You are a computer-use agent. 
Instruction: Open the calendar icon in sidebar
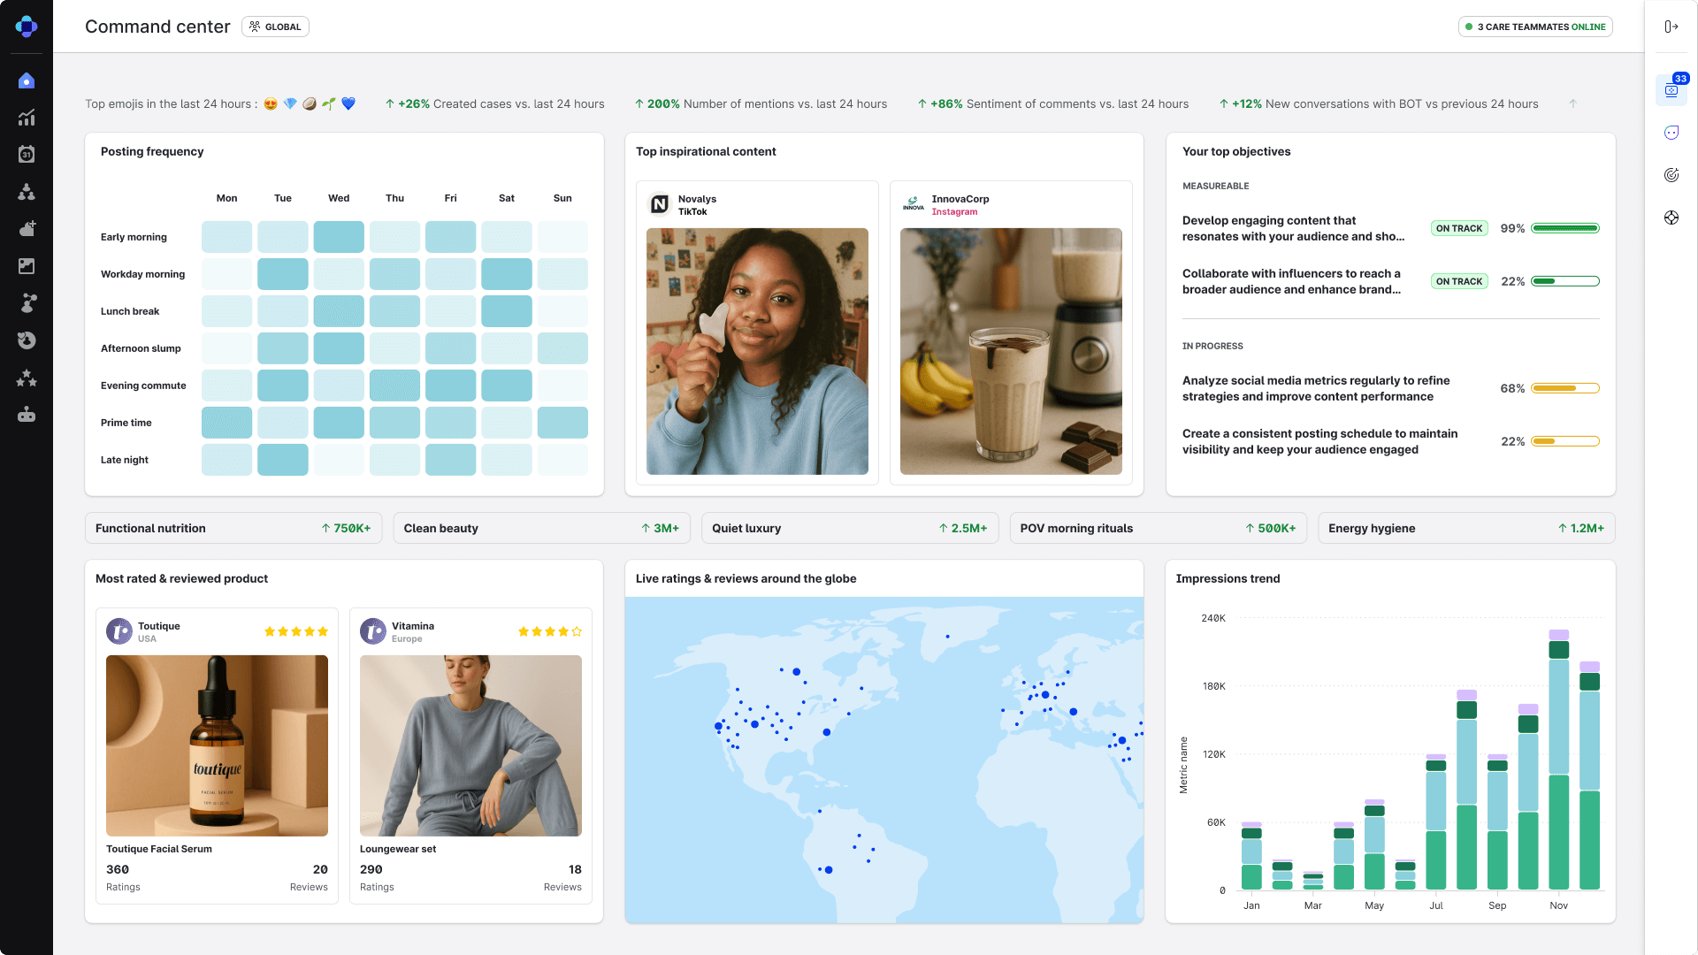pos(27,155)
